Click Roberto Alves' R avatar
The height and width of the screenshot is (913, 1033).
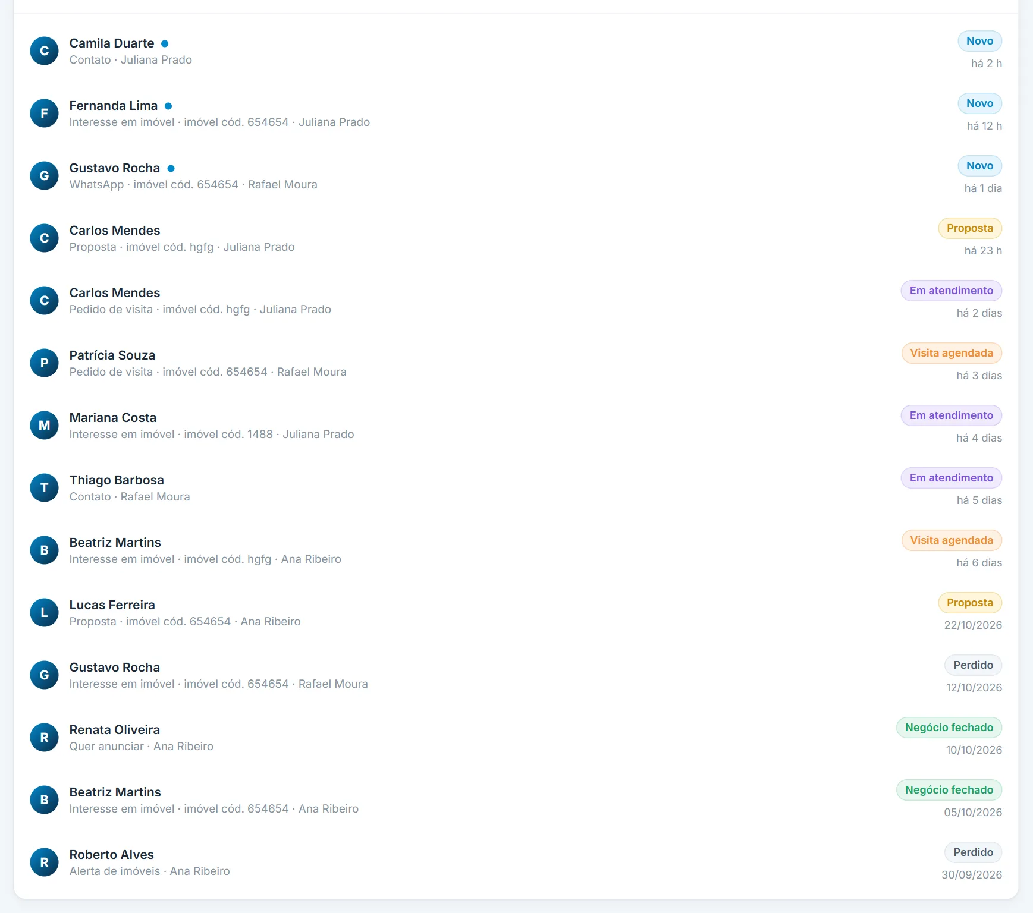point(44,862)
